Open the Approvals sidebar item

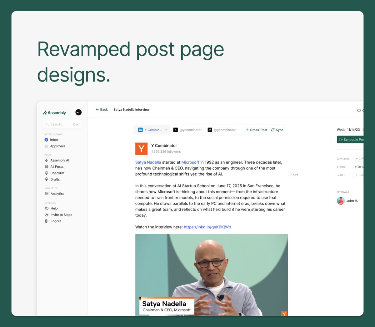click(x=55, y=146)
